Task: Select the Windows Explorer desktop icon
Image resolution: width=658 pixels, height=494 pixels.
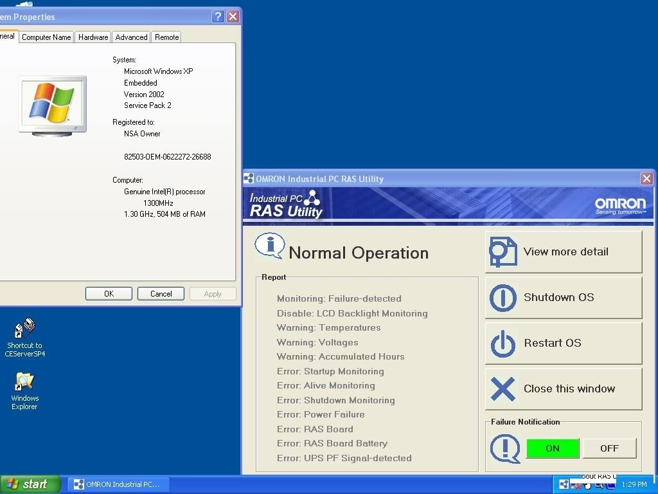Action: pos(24,391)
